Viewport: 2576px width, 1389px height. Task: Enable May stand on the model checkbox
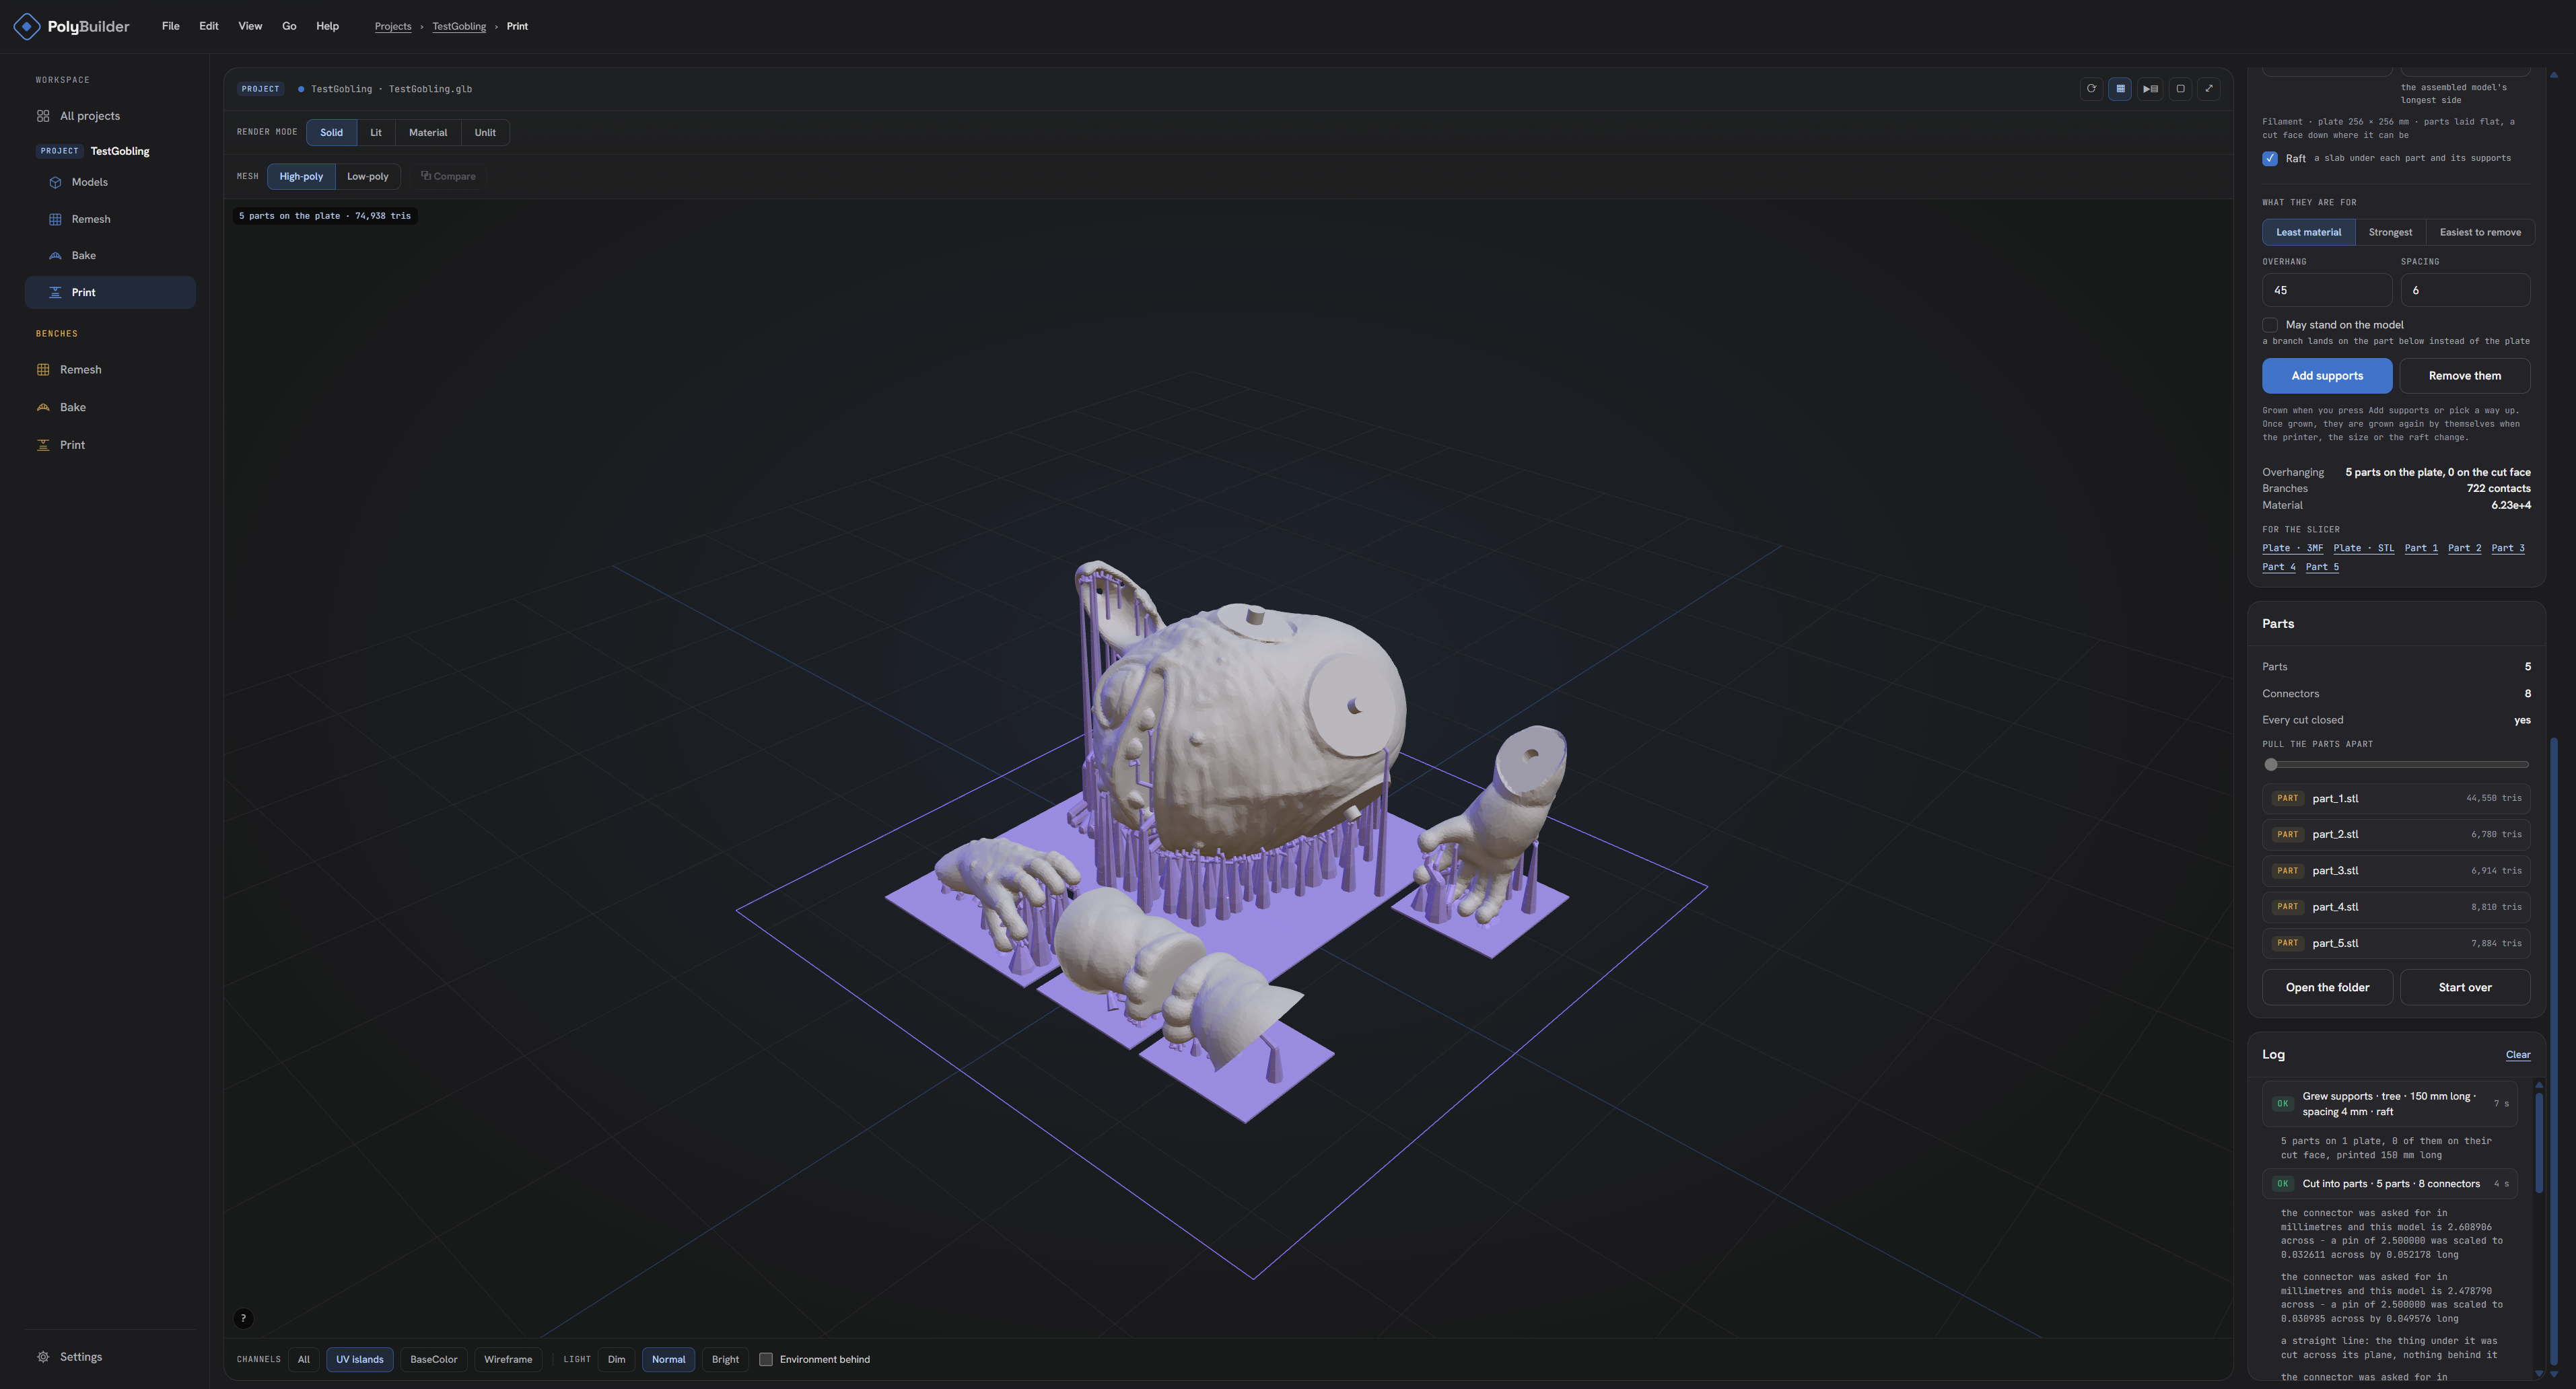coord(2270,325)
